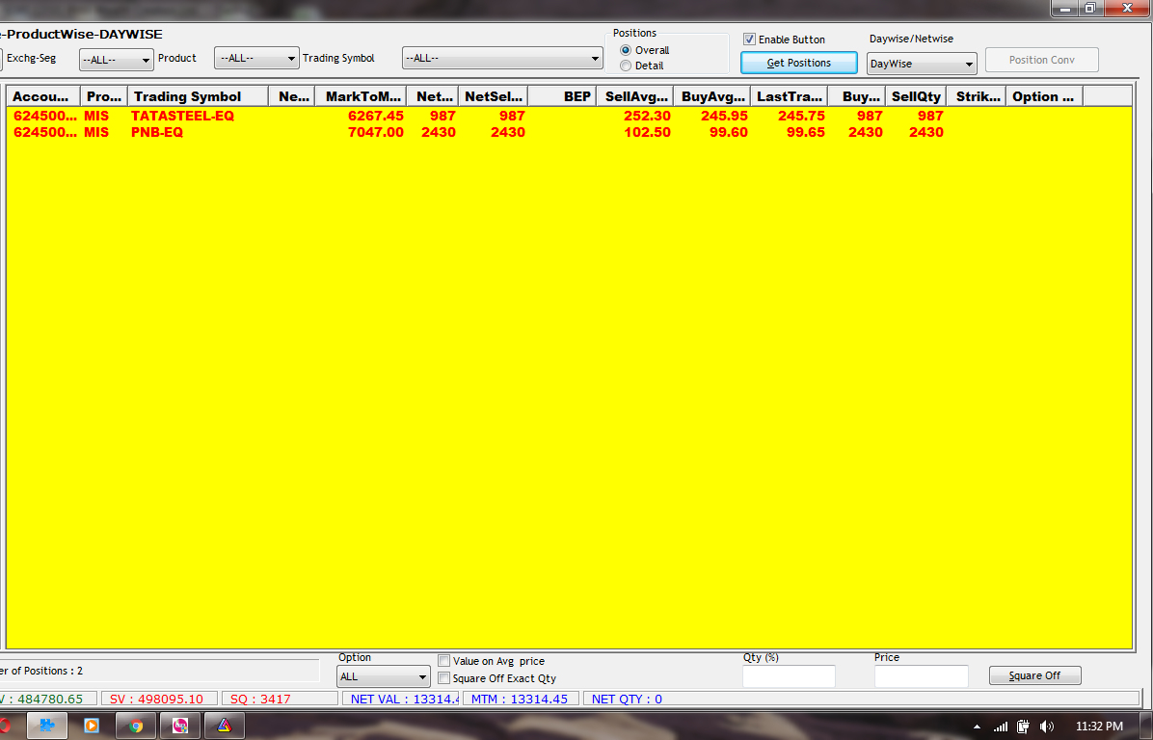Sort by the BEP column header

coord(563,96)
